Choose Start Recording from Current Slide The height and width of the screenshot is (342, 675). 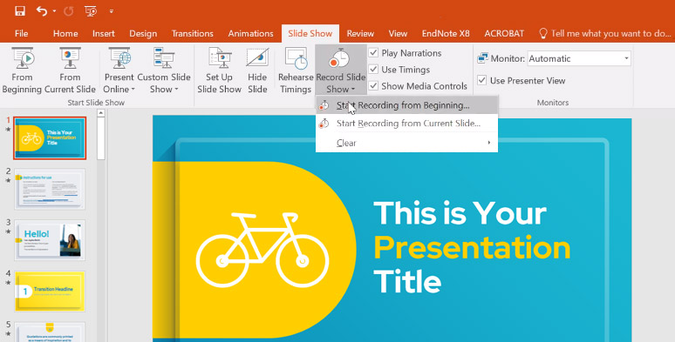(406, 124)
